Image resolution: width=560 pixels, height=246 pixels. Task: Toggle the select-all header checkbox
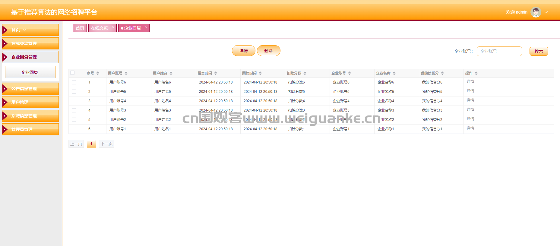(72, 73)
